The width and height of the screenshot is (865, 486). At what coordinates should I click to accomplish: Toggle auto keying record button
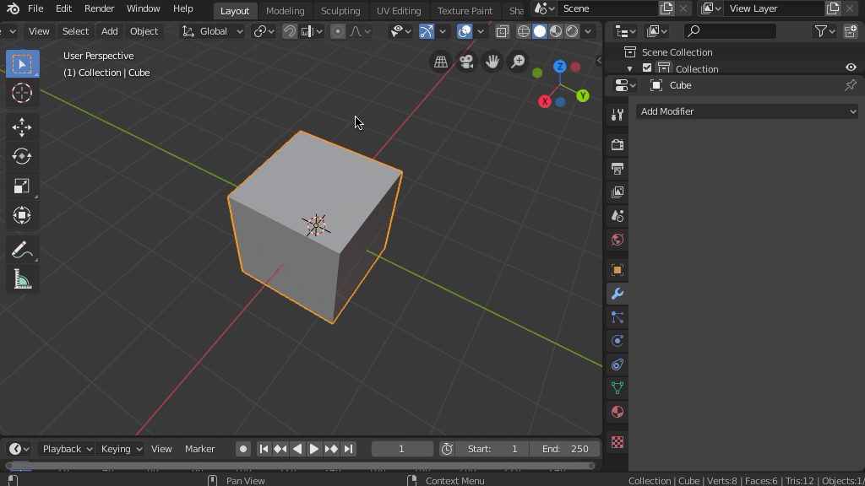(242, 449)
